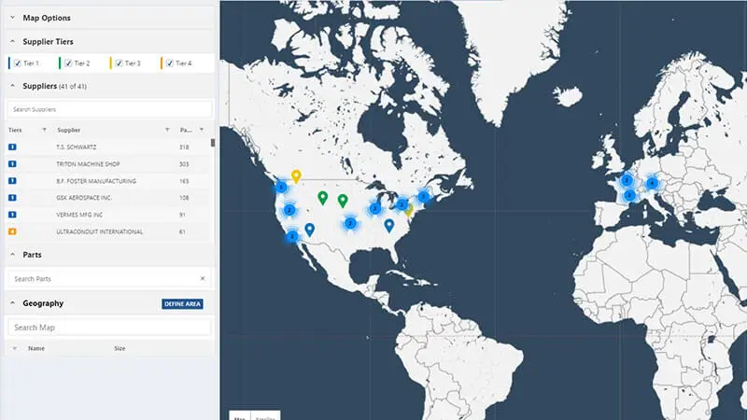Viewport: 747px width, 420px height.
Task: Click the Tier 1 badge for T.S. SCHWARTZ
Action: click(12, 147)
